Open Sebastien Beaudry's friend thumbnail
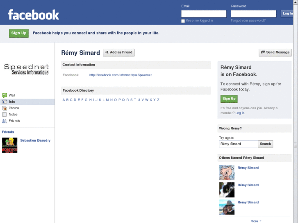The height and width of the screenshot is (223, 298). coord(10,145)
